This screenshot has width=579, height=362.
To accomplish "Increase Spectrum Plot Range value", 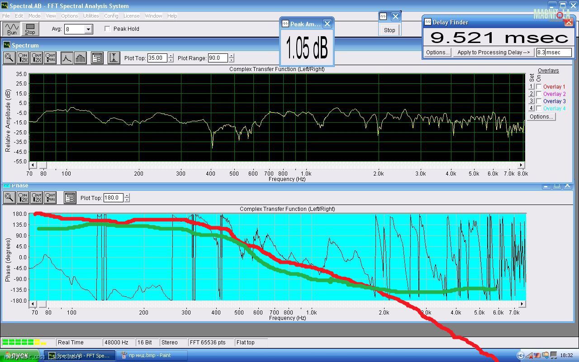I will point(231,56).
